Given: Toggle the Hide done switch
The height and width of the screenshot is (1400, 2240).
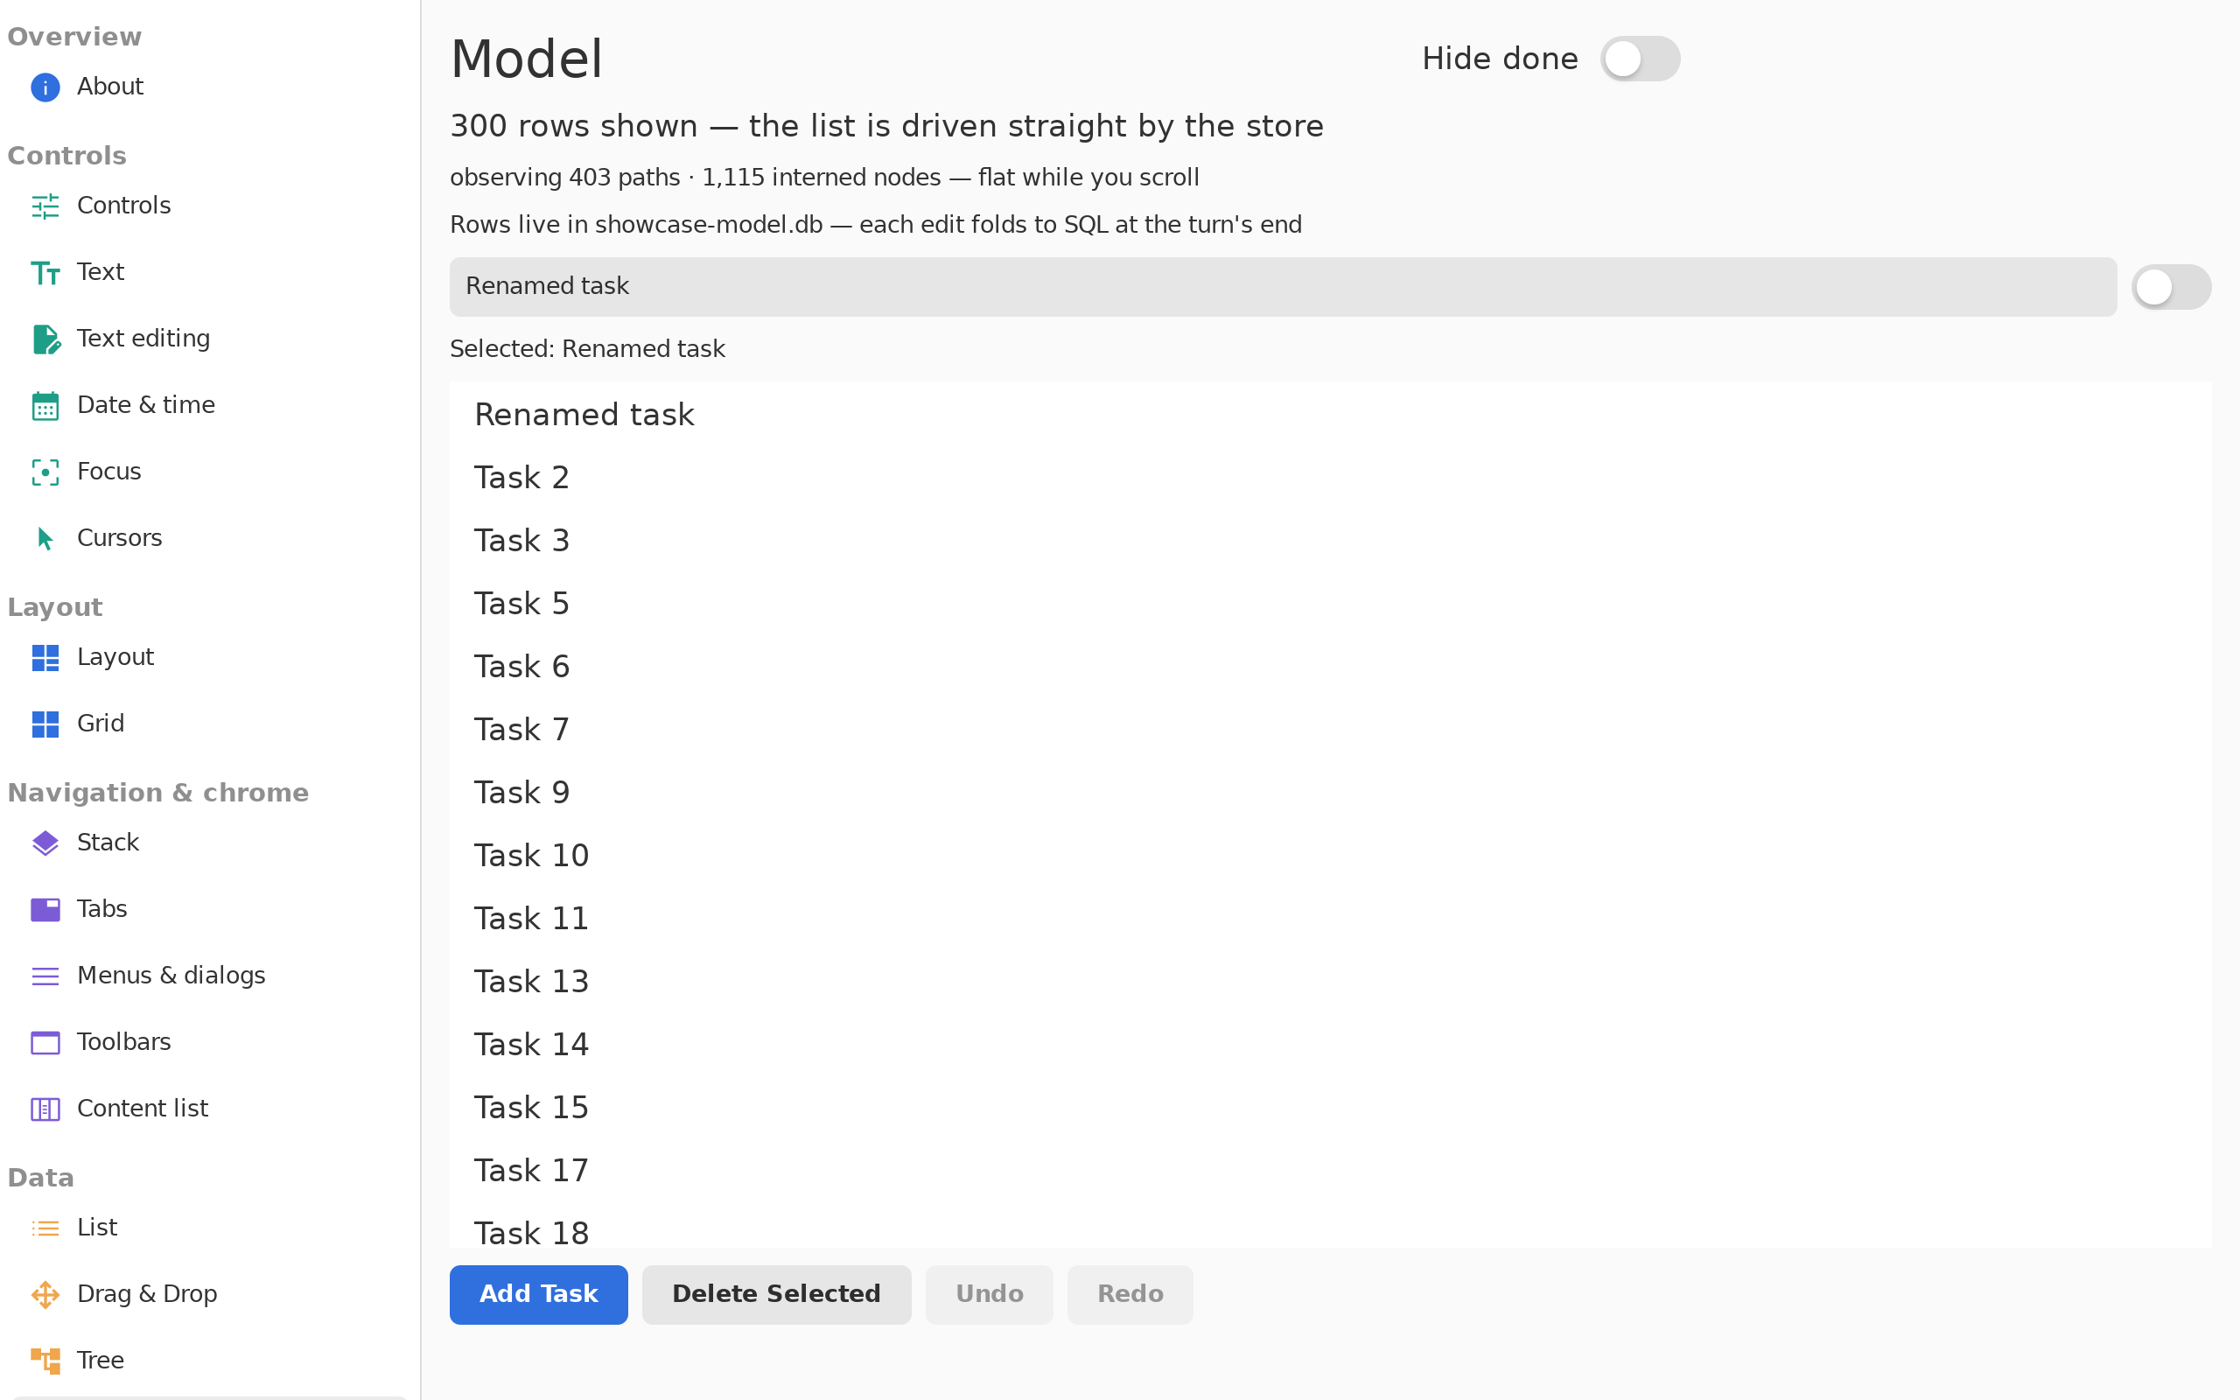Looking at the screenshot, I should pos(1639,59).
